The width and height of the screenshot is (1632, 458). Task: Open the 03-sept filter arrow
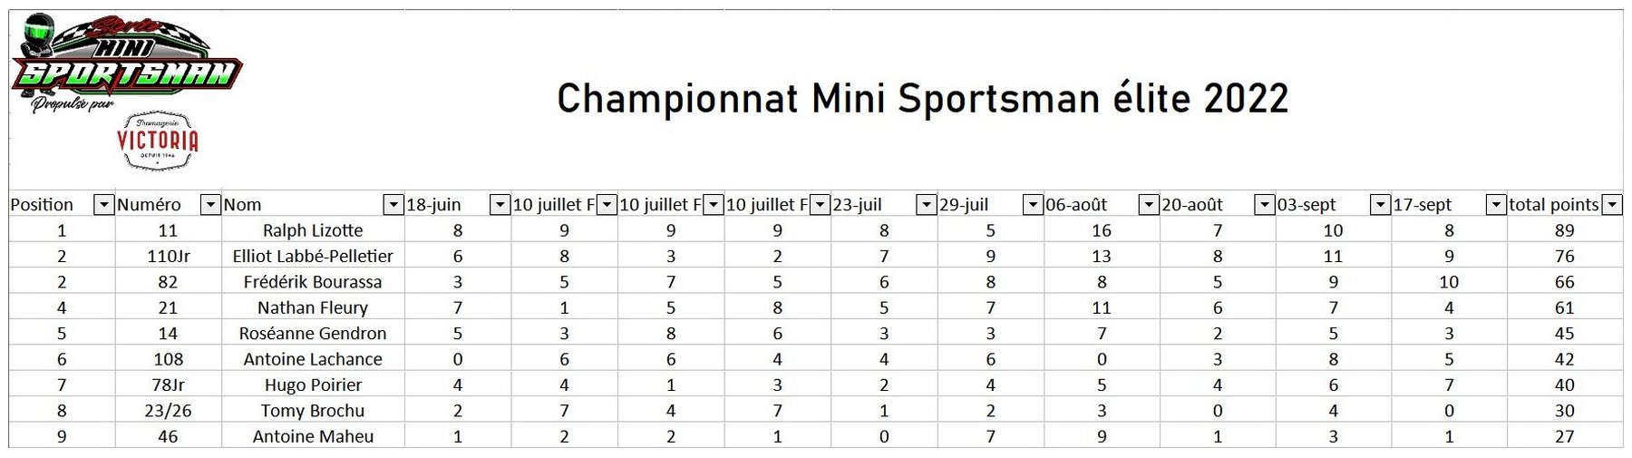point(1380,205)
